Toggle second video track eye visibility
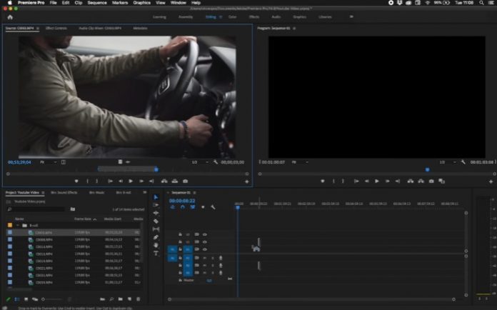This screenshot has width=497, height=310. [205, 242]
